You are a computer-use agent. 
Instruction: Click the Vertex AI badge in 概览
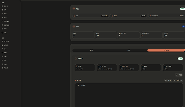105,16
